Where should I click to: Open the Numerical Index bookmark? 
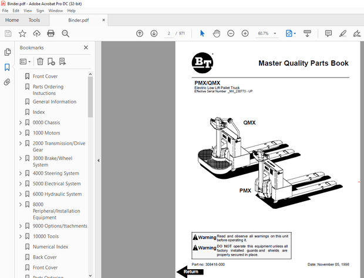[50, 247]
